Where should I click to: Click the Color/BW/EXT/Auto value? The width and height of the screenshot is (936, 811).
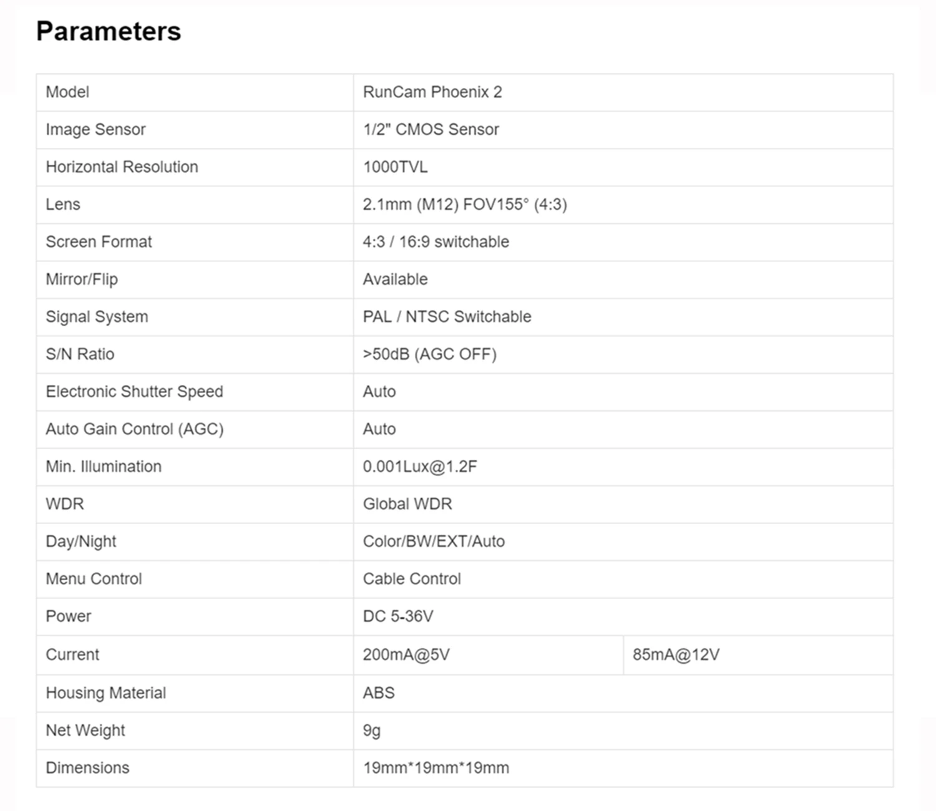tap(434, 541)
